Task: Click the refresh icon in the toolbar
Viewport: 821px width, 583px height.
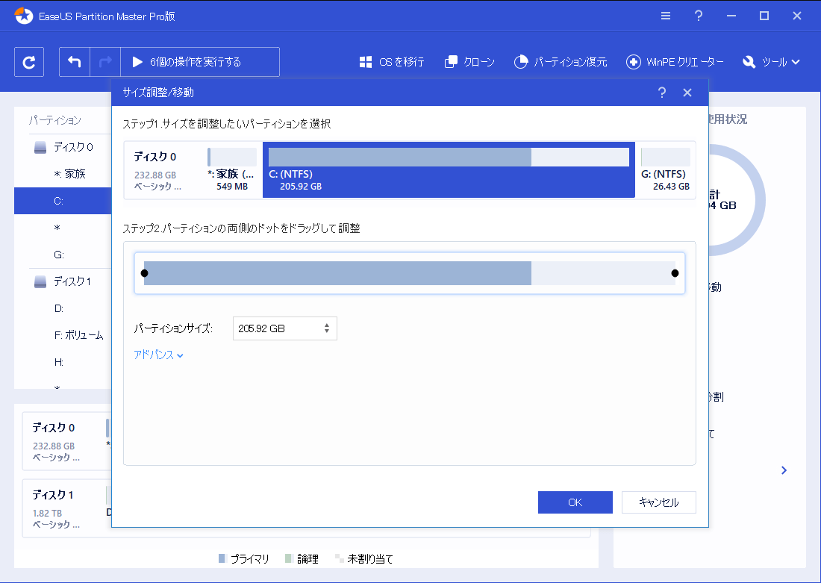Action: (x=29, y=62)
